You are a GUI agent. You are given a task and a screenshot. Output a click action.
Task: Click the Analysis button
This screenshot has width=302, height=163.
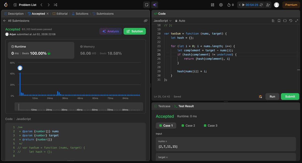110,31
